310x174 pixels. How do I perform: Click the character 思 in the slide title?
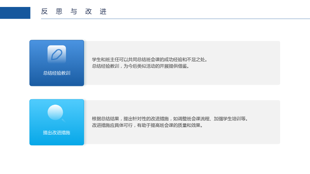(59, 12)
